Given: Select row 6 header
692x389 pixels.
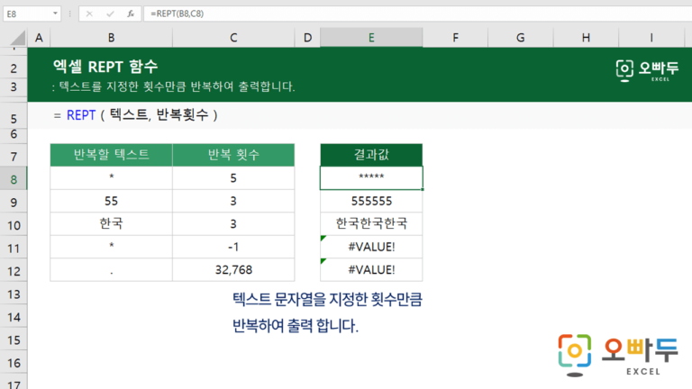Looking at the screenshot, I should [x=14, y=134].
